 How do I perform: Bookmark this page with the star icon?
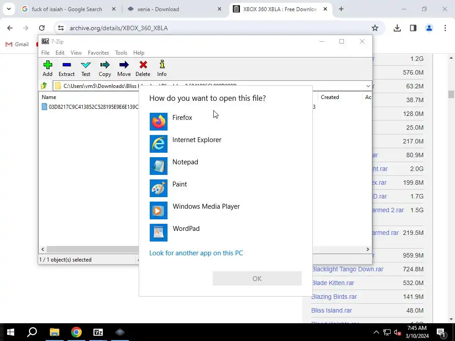(x=375, y=28)
